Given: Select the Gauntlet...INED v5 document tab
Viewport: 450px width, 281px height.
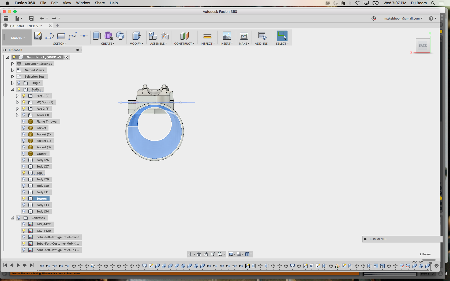Looking at the screenshot, I should click(x=26, y=26).
